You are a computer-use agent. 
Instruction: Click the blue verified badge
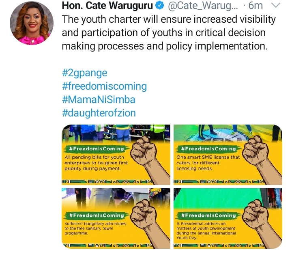[160, 6]
